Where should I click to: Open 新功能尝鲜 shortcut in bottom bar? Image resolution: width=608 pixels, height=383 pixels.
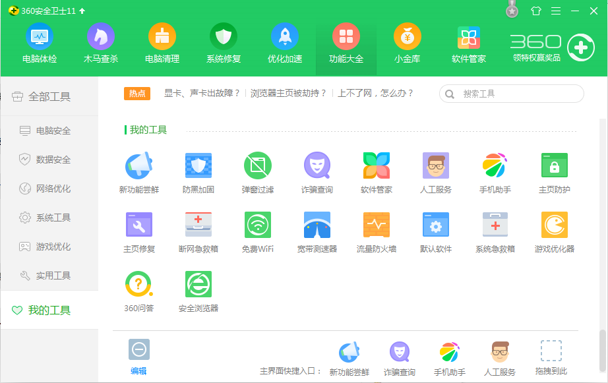point(349,359)
